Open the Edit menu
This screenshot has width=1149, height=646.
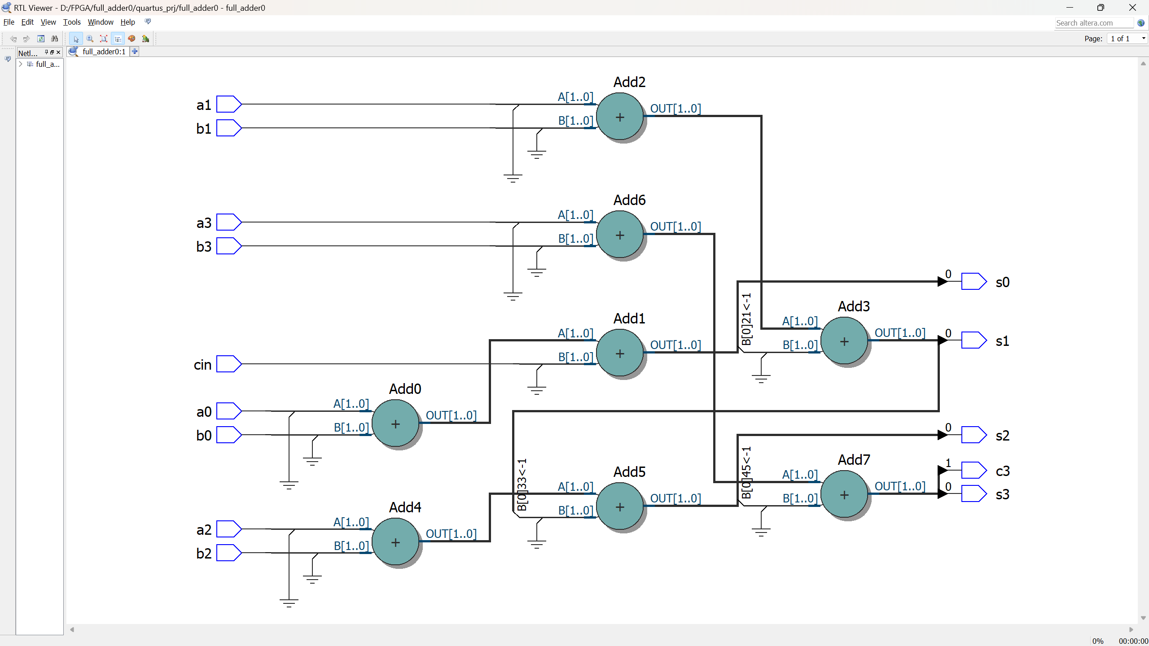27,22
